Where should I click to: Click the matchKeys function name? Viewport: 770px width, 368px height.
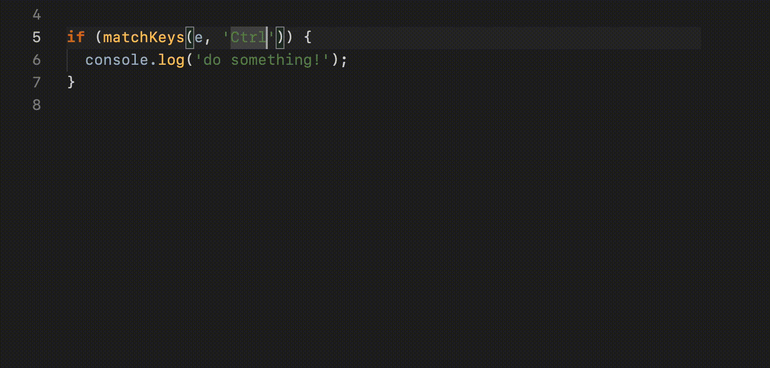144,37
